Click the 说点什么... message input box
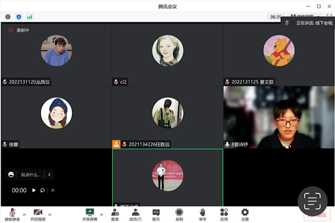Screen dimensions: 335x223 pos(31,174)
